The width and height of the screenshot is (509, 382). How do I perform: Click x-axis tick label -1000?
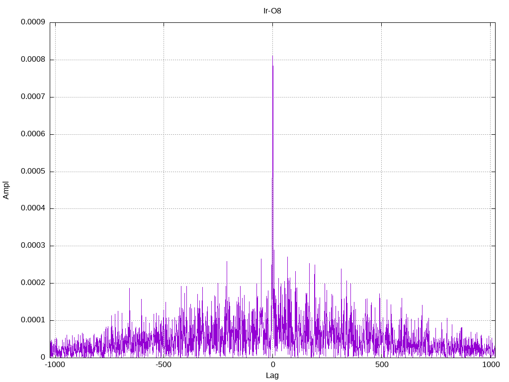click(x=56, y=365)
